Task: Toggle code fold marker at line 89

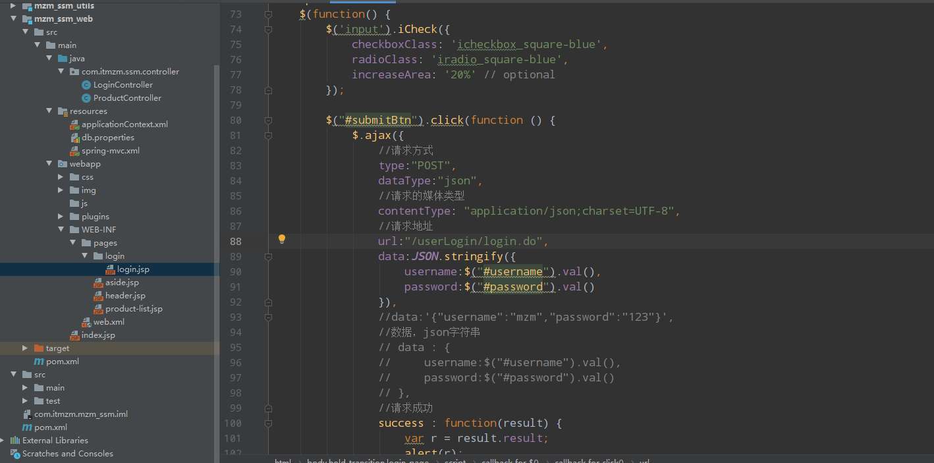Action: coord(268,256)
